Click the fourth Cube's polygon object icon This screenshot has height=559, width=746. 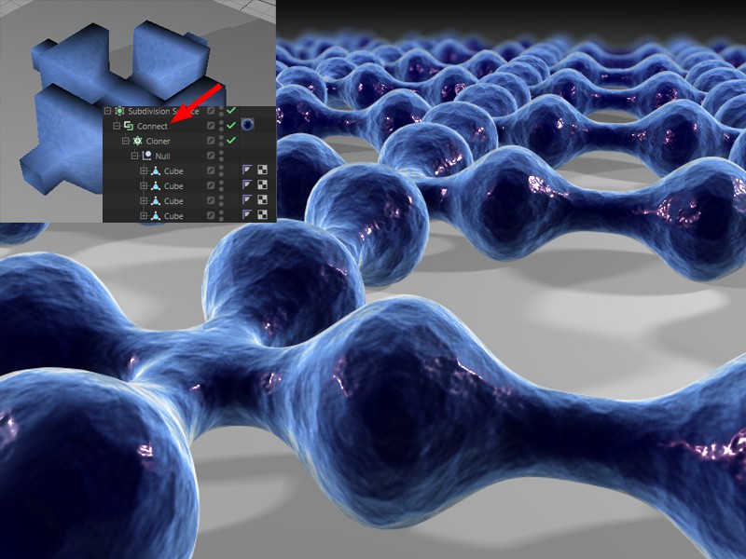tap(156, 216)
